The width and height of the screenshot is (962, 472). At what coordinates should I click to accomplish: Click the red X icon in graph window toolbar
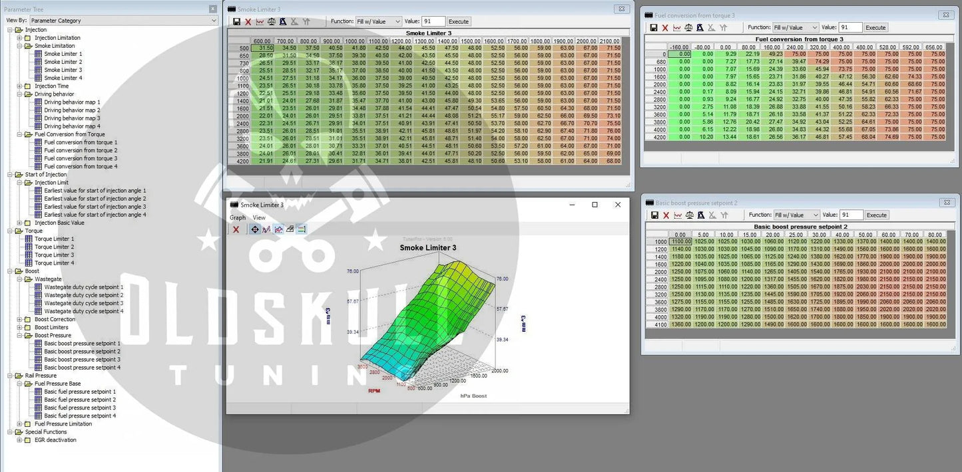pos(236,229)
